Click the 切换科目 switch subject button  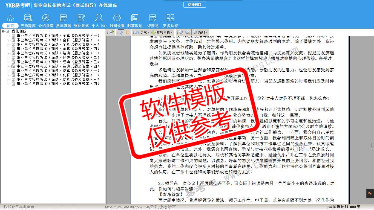pos(195,5)
